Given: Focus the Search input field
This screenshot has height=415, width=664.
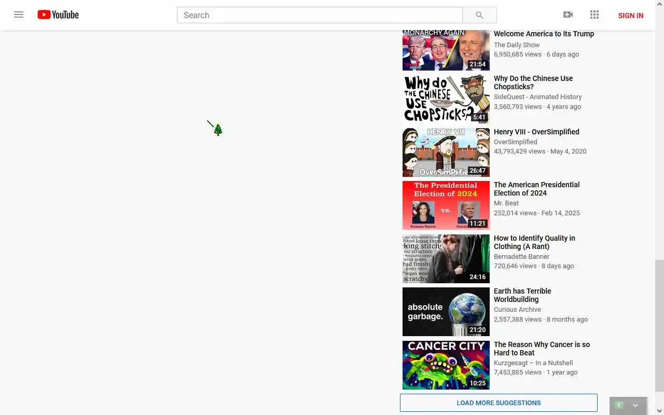Looking at the screenshot, I should point(320,15).
